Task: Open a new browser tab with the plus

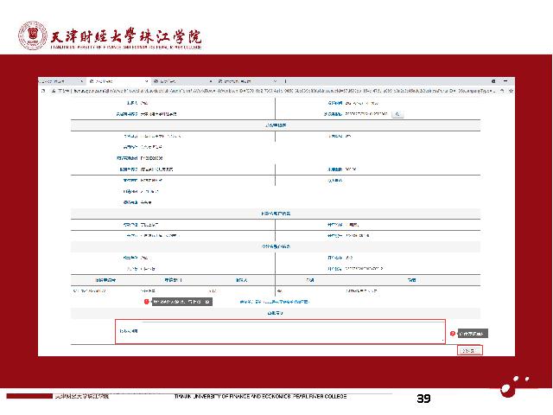Action: coord(285,81)
